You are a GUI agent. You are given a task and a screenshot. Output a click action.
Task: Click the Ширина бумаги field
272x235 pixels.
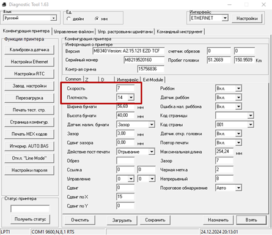(125, 106)
